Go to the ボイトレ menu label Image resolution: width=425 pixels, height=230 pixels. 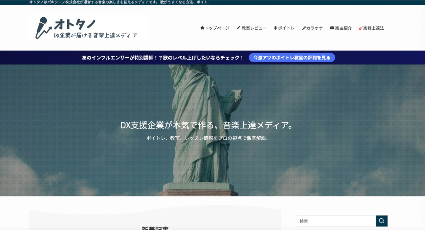286,28
